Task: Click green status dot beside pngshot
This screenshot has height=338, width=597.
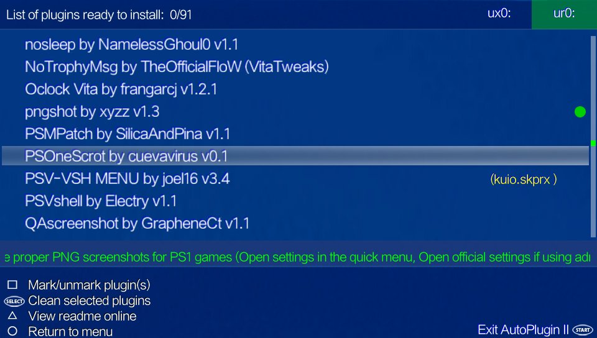Action: click(x=580, y=112)
